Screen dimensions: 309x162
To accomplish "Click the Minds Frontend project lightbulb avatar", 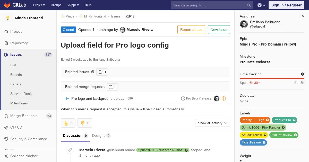I will point(8,18).
